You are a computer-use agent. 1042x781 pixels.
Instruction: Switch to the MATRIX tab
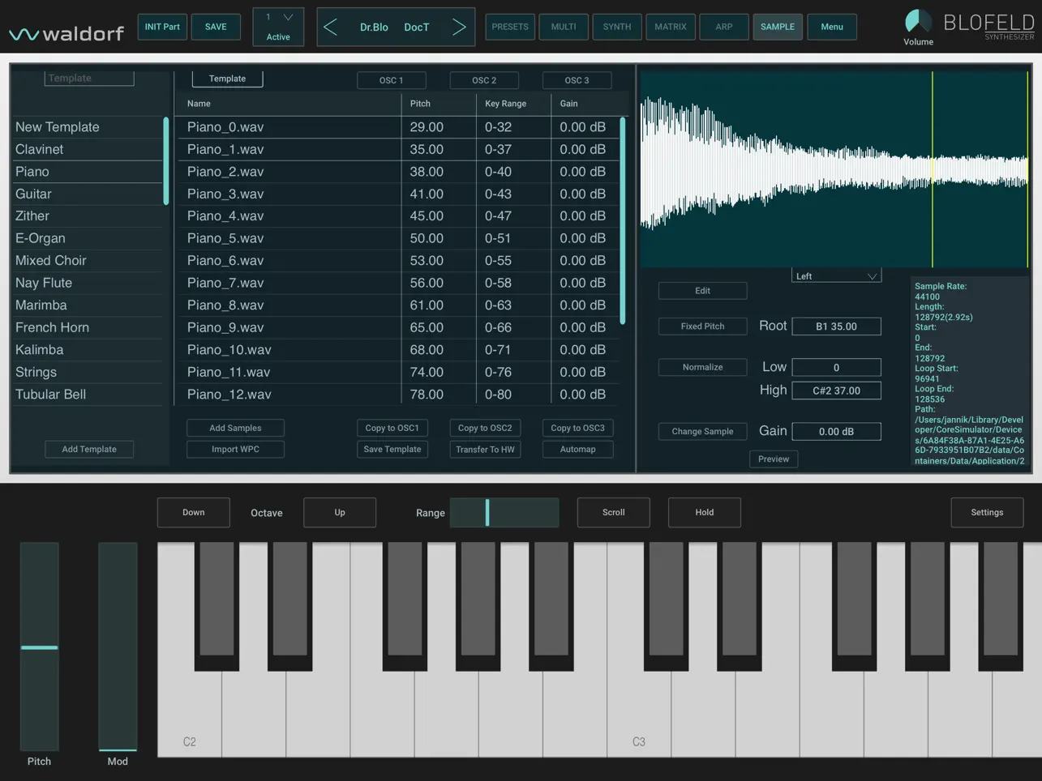(x=670, y=27)
